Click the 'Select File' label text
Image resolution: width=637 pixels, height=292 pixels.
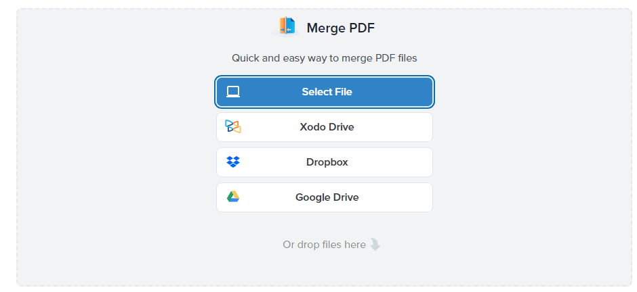click(327, 92)
